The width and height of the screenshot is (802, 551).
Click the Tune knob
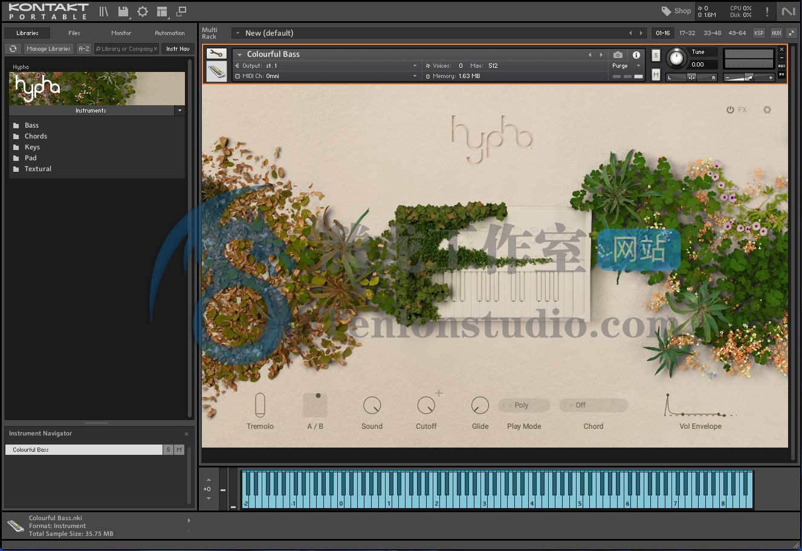coord(677,58)
